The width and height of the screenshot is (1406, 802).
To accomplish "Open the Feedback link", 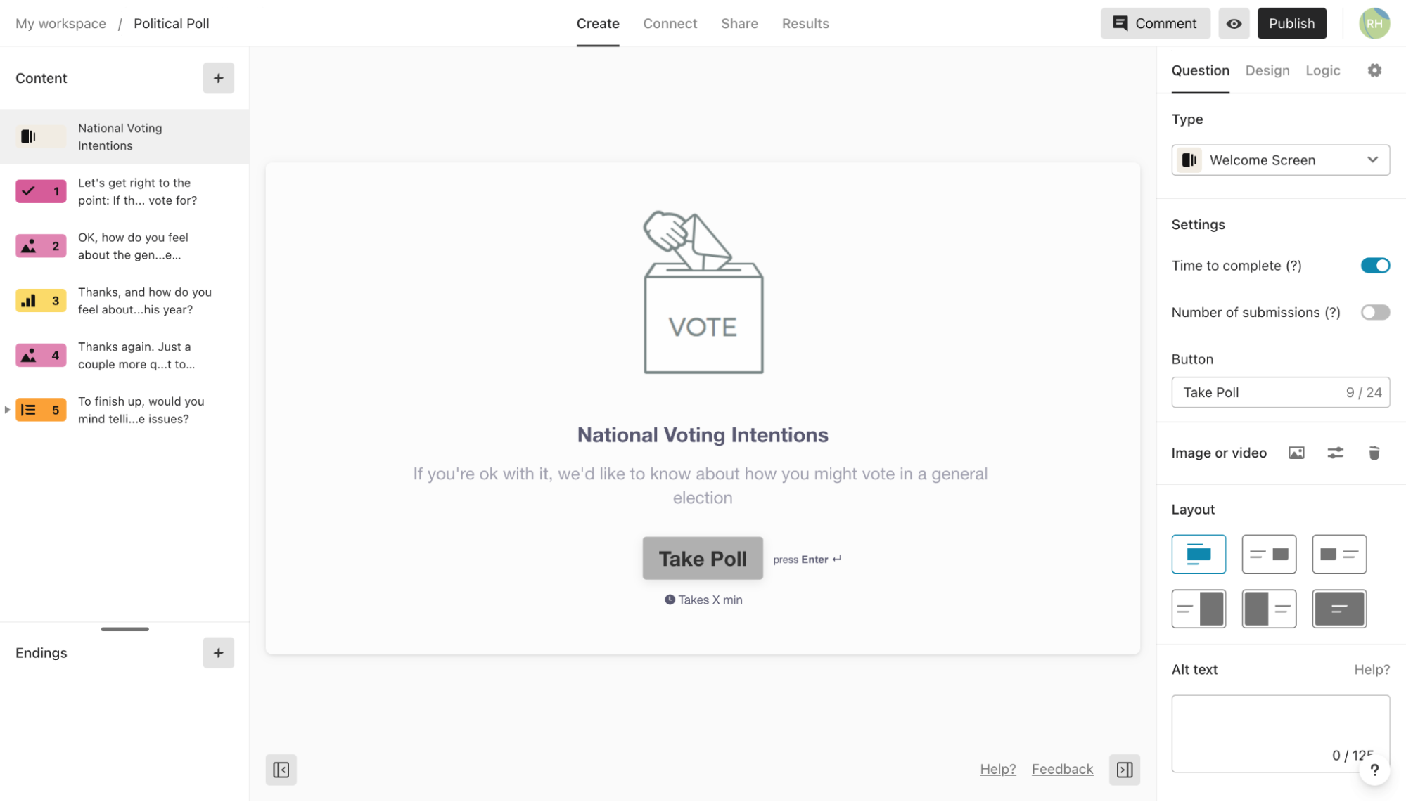I will point(1062,769).
